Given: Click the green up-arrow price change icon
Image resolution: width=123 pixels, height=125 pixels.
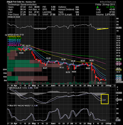Looking at the screenshot, I should 97,7.
